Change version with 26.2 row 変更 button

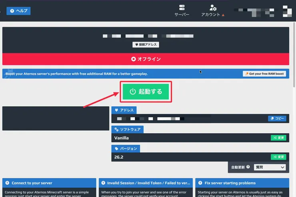278,157
